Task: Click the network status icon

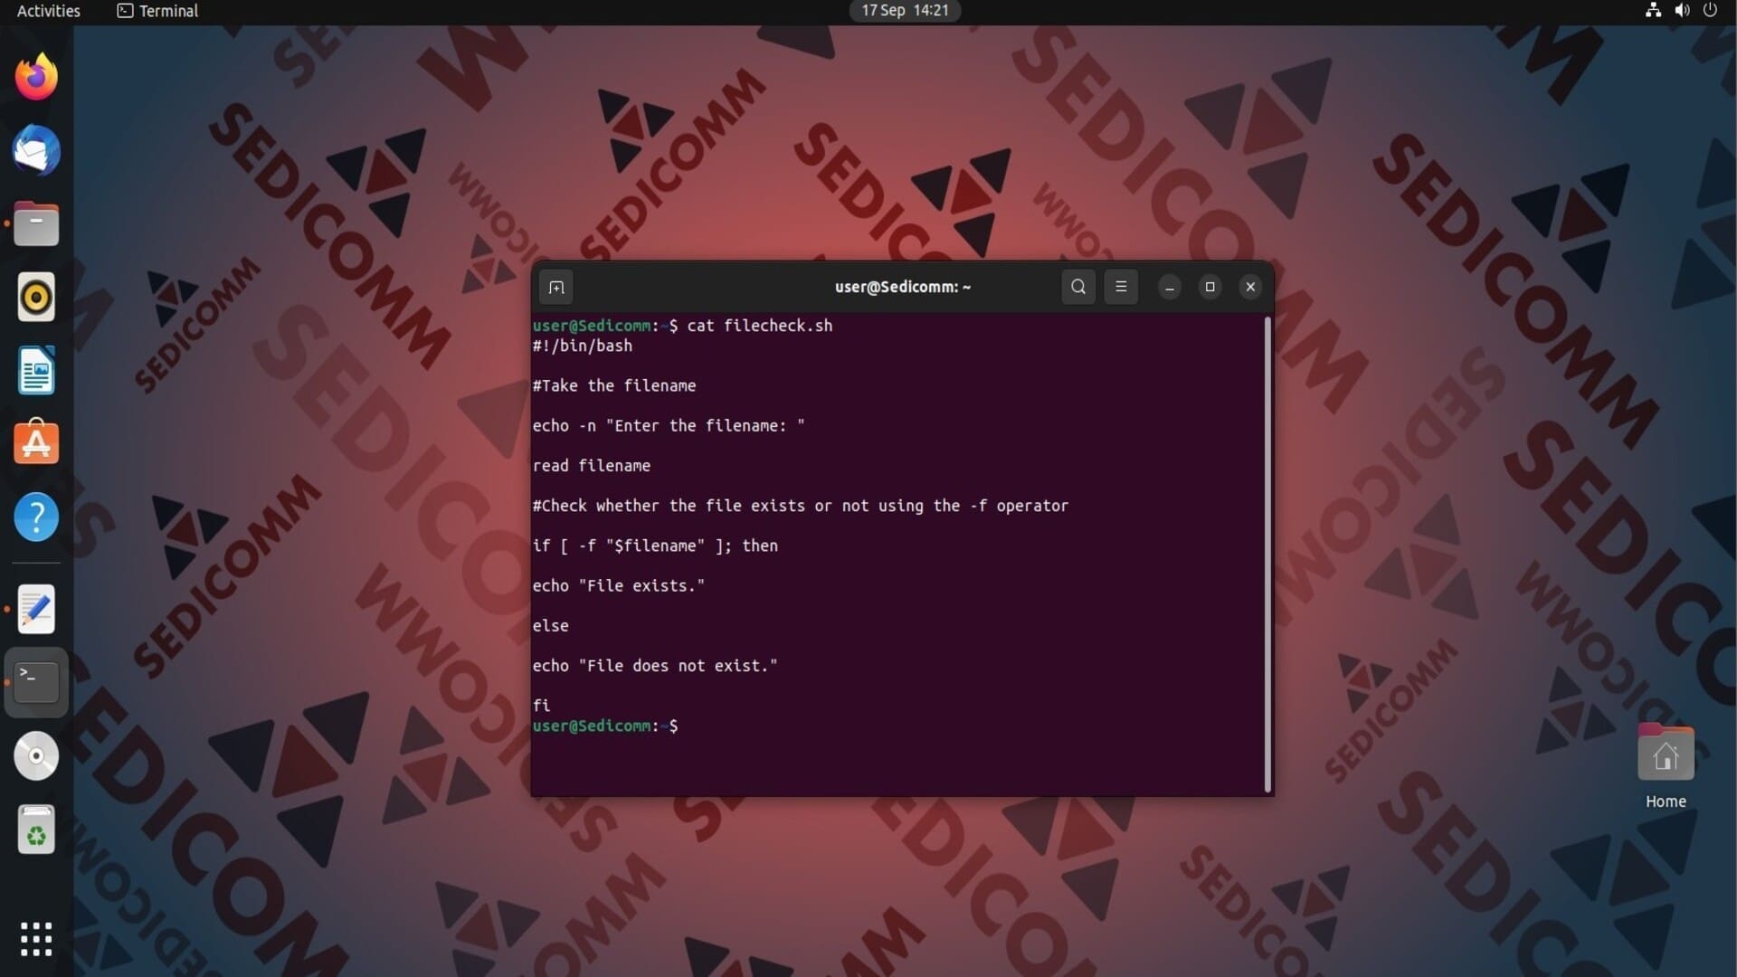Action: (1653, 11)
